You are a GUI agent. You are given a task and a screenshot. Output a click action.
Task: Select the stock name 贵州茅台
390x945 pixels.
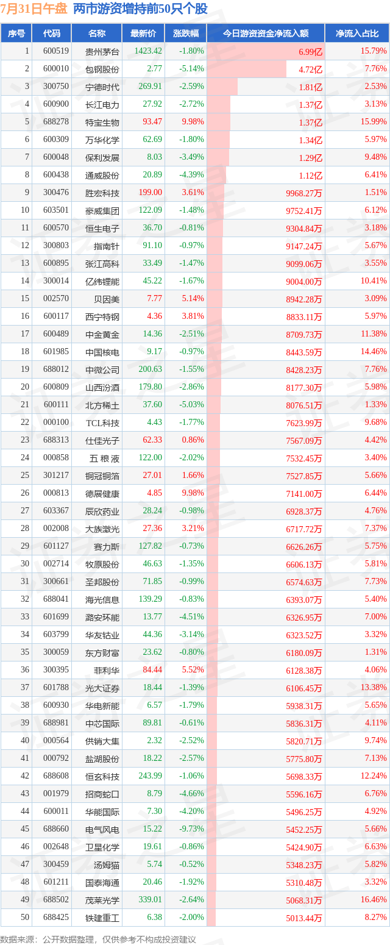[102, 51]
